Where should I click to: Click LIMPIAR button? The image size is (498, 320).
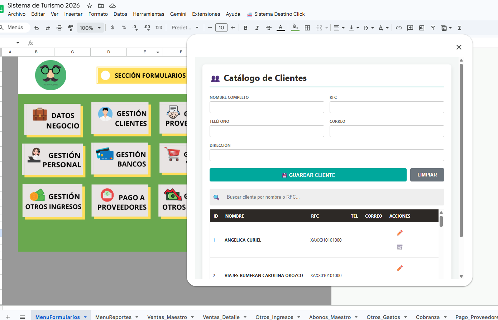tap(427, 175)
